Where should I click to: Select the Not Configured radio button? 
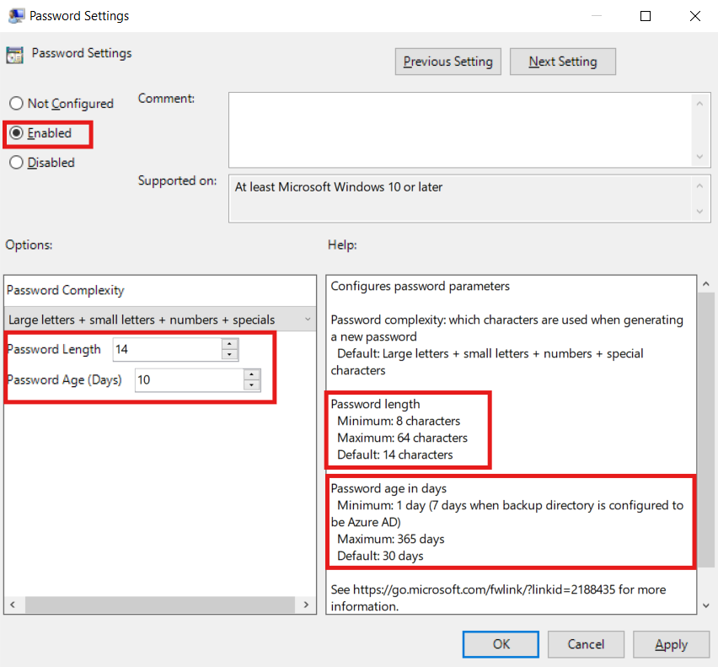(16, 104)
